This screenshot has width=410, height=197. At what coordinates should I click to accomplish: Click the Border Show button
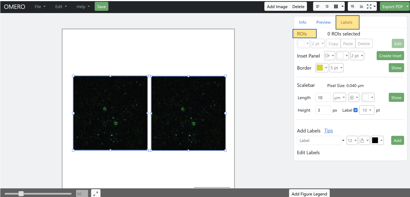click(x=396, y=68)
